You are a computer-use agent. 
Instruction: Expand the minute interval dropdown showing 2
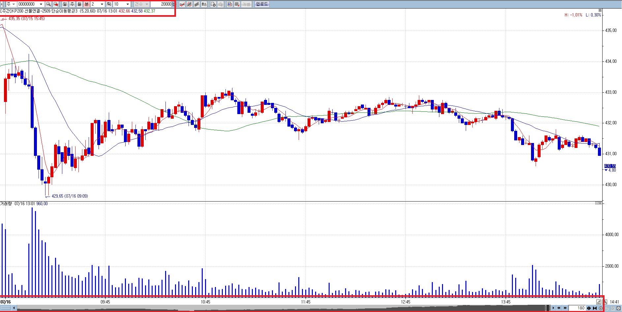coord(102,4)
